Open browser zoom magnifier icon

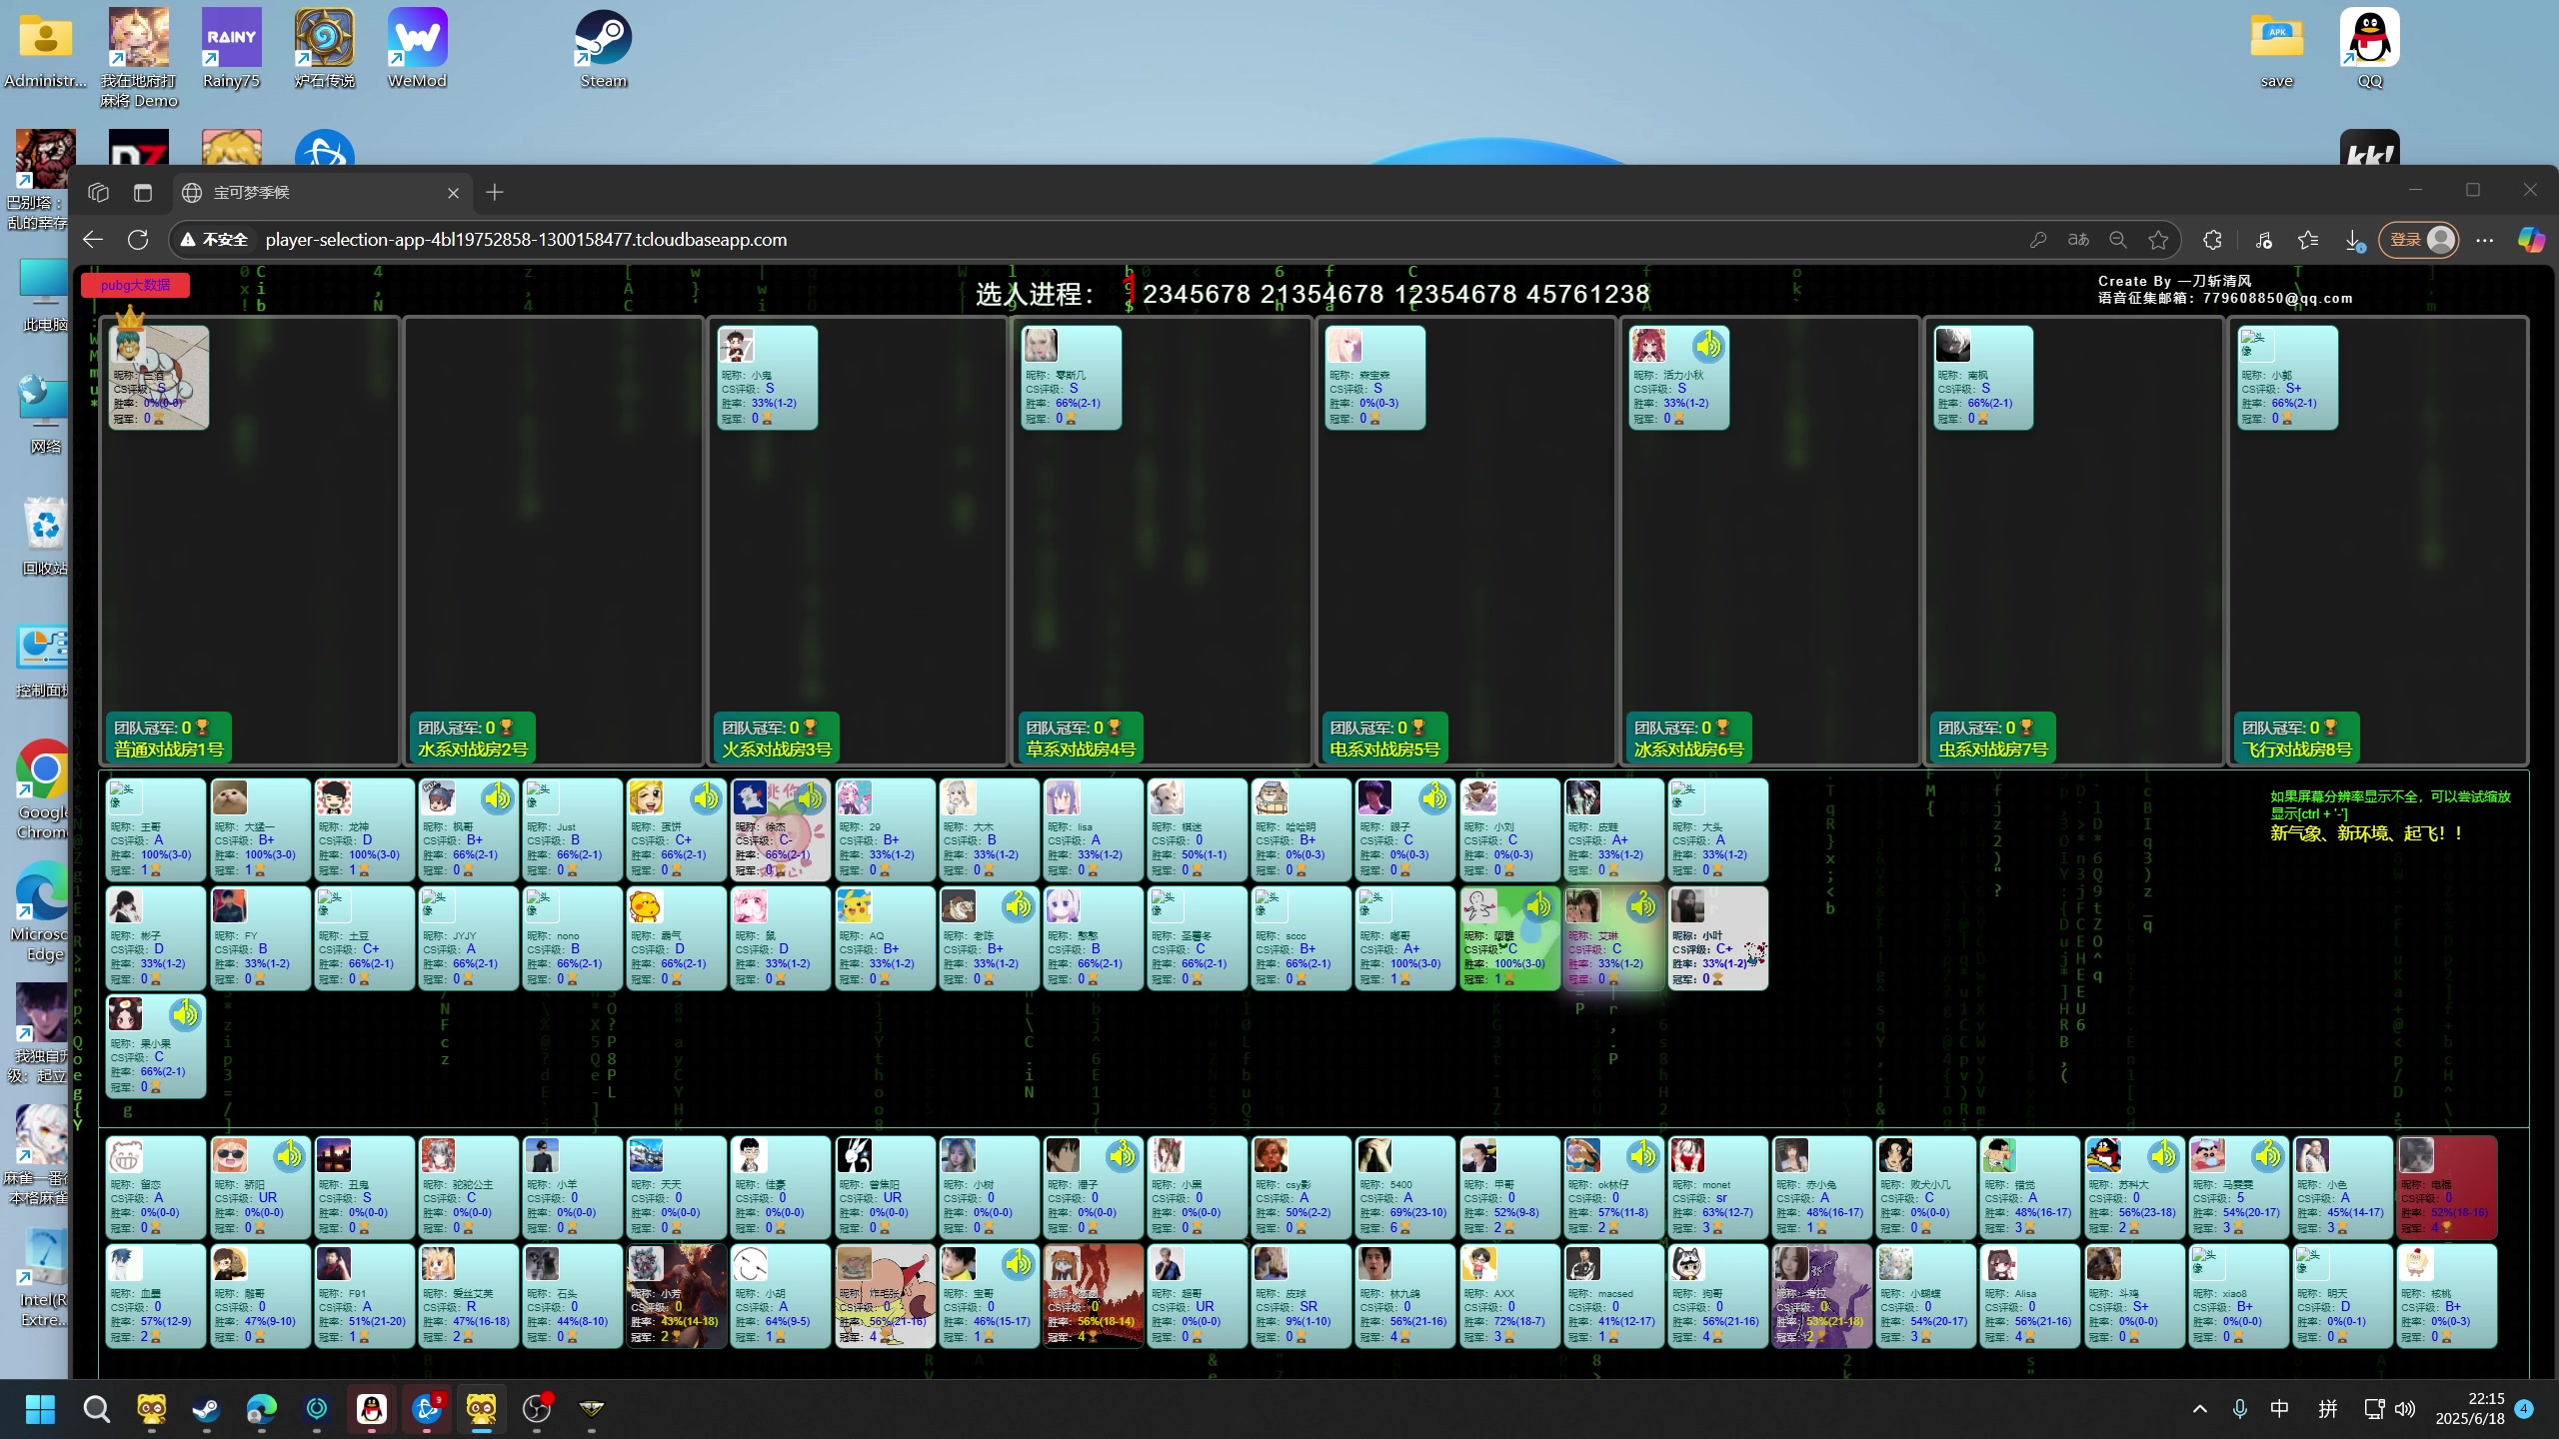pos(2118,240)
